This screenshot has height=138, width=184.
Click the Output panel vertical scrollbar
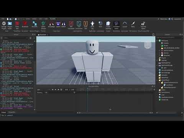click(34, 76)
